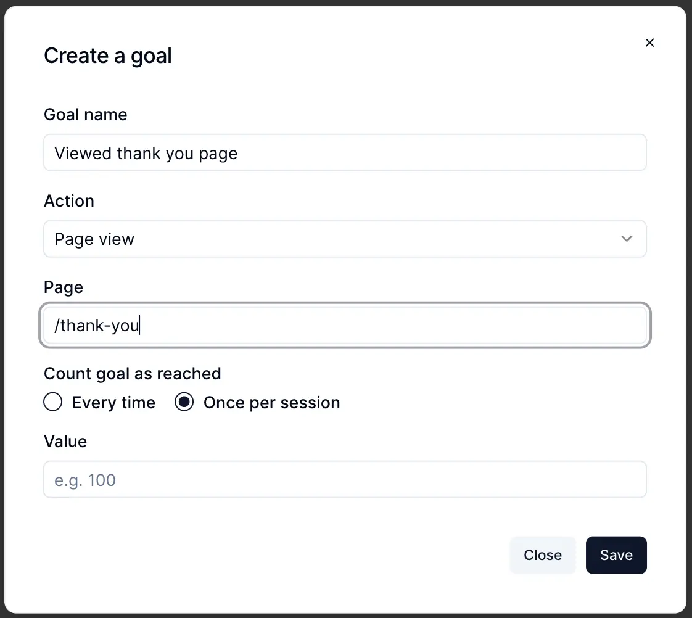Click the Value label above the input

(65, 441)
